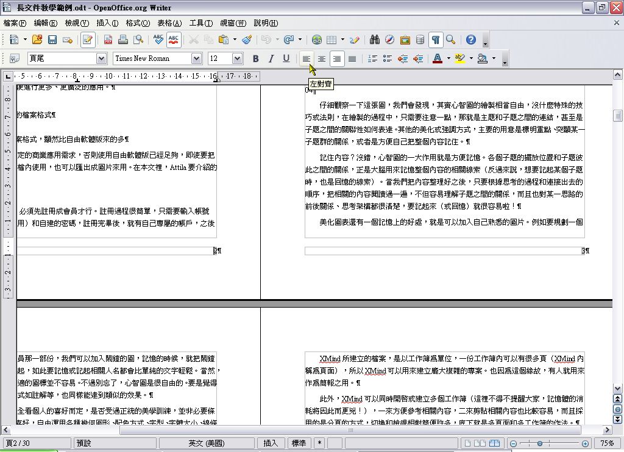
Task: Run the spelling and grammar check icon
Action: click(x=158, y=40)
